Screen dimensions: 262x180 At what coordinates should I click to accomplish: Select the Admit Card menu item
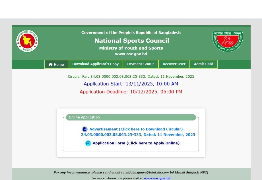point(203,64)
